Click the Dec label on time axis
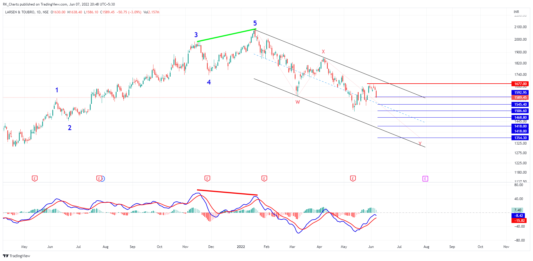 coord(211,247)
